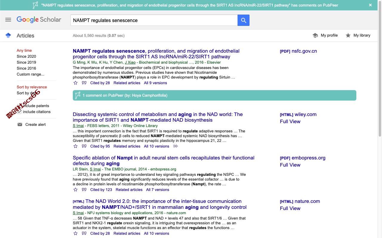Click author J Xiao profile link
Viewport: 382px width, 238px height.
[x=130, y=62]
